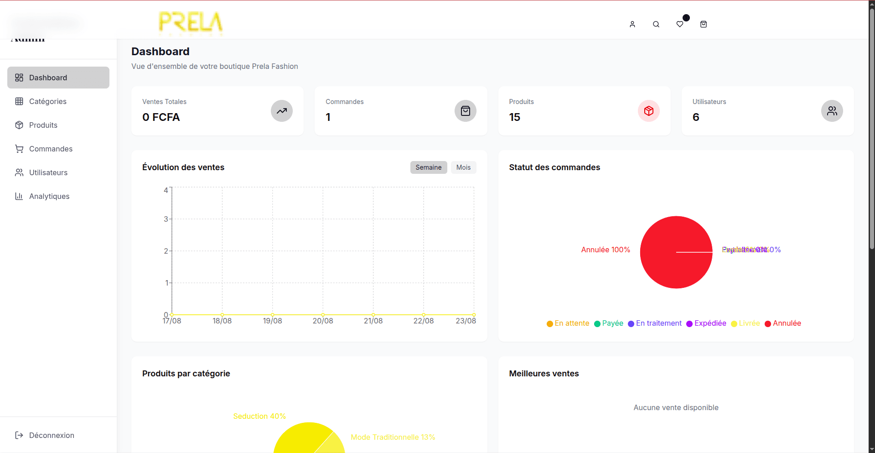Click the Produits par catégorie heading
The width and height of the screenshot is (875, 453).
click(x=186, y=374)
